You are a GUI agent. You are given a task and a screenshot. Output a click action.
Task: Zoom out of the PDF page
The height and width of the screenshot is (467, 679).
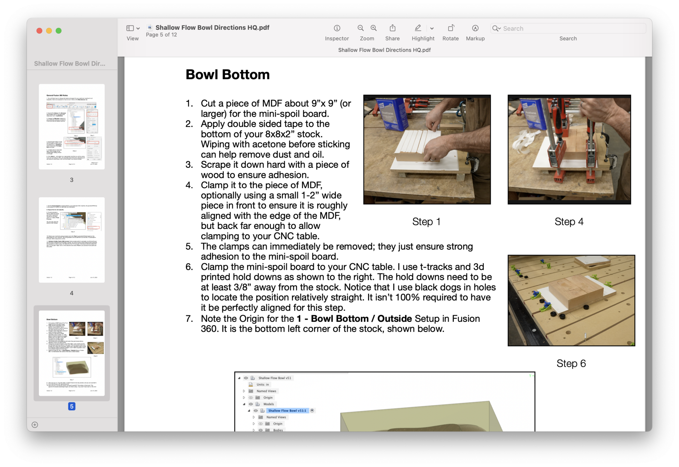pyautogui.click(x=360, y=28)
